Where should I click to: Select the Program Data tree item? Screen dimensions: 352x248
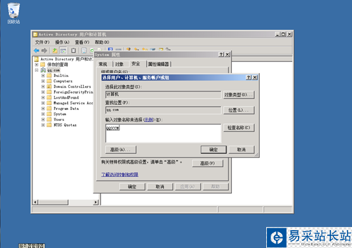tap(66, 109)
